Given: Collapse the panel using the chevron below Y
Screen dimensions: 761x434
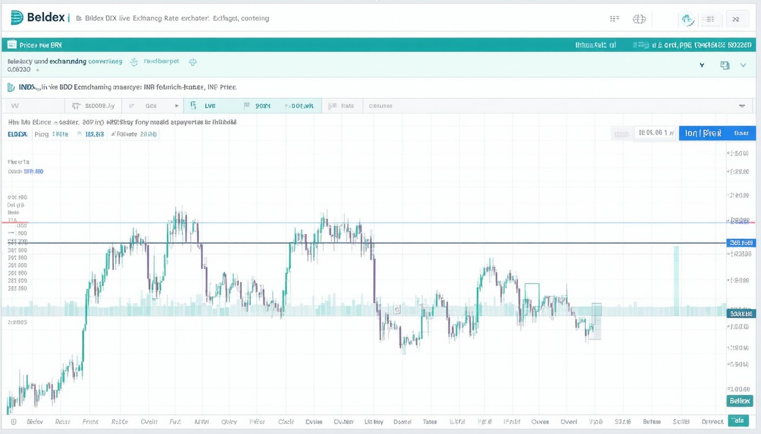Looking at the screenshot, I should [743, 65].
